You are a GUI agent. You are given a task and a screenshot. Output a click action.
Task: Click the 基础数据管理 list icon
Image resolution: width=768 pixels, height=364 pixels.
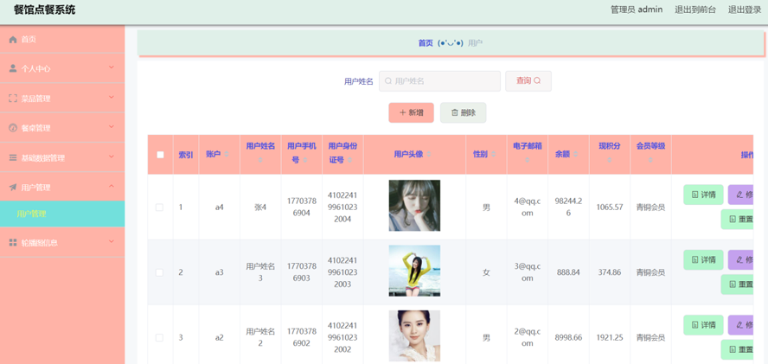tap(13, 158)
